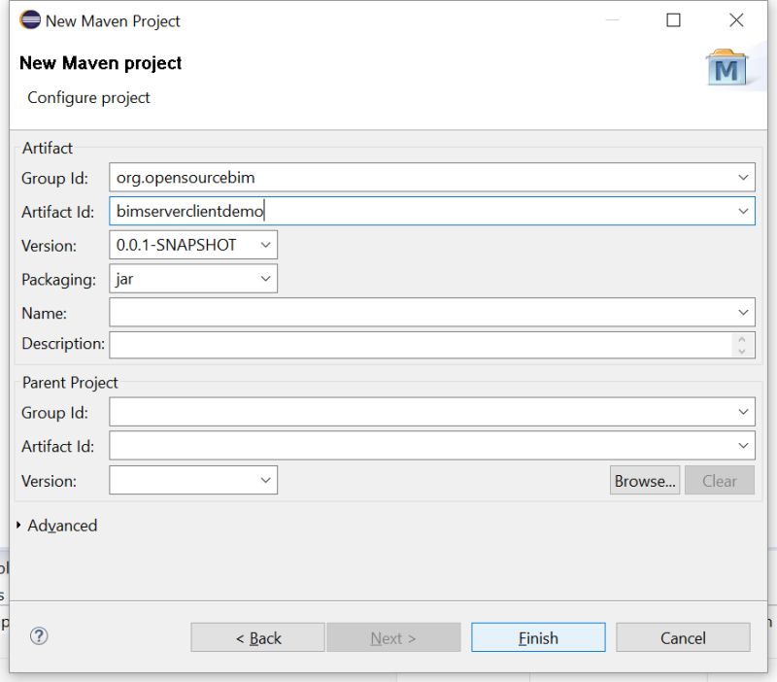Click inside the Description text area
Viewport: 777px width, 682px height.
(x=418, y=344)
